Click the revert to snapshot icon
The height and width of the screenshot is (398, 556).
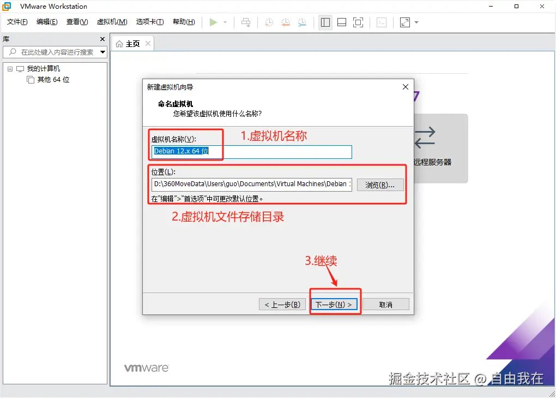point(286,22)
